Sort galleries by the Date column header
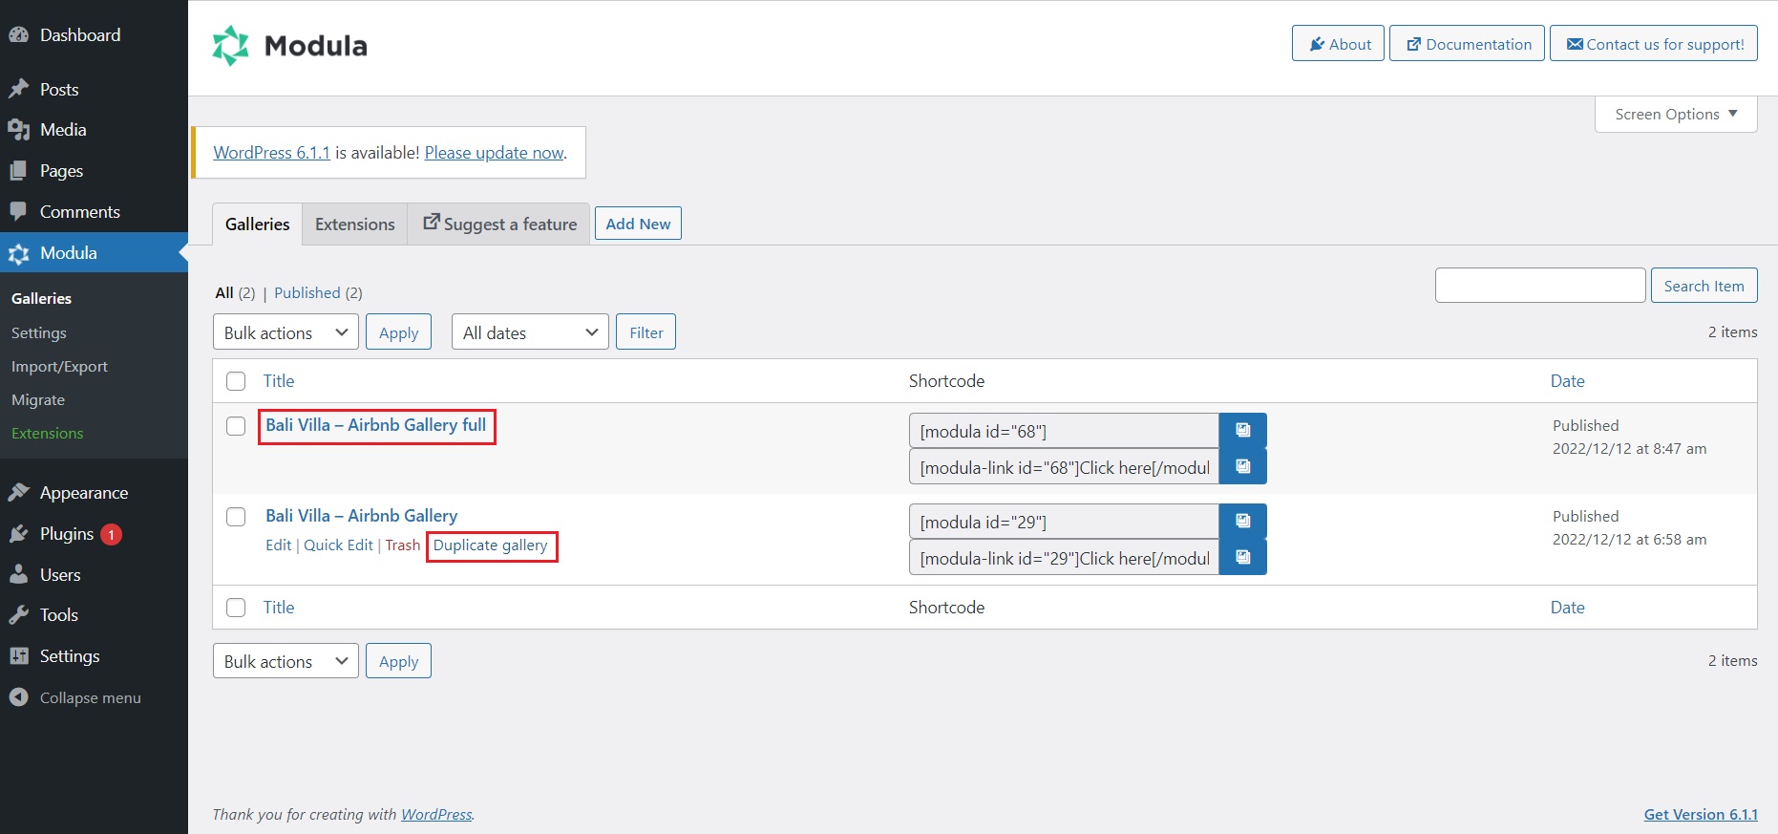This screenshot has height=834, width=1778. coord(1567,381)
